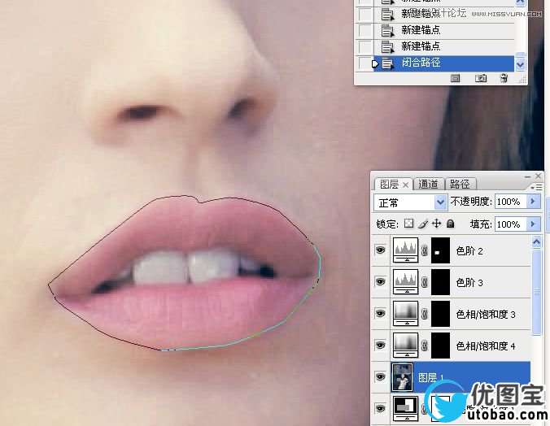Click the brightness/contrast adjustment layer icon

(405, 408)
